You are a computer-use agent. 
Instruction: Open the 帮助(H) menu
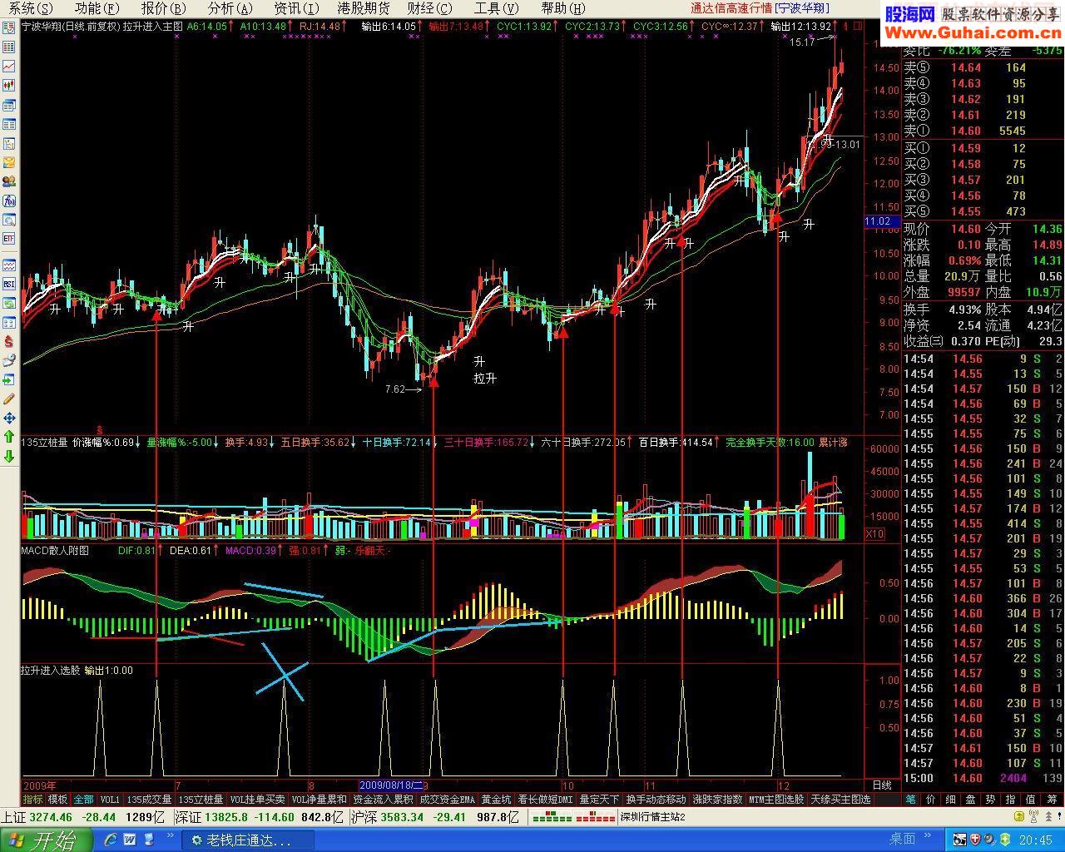pos(563,8)
